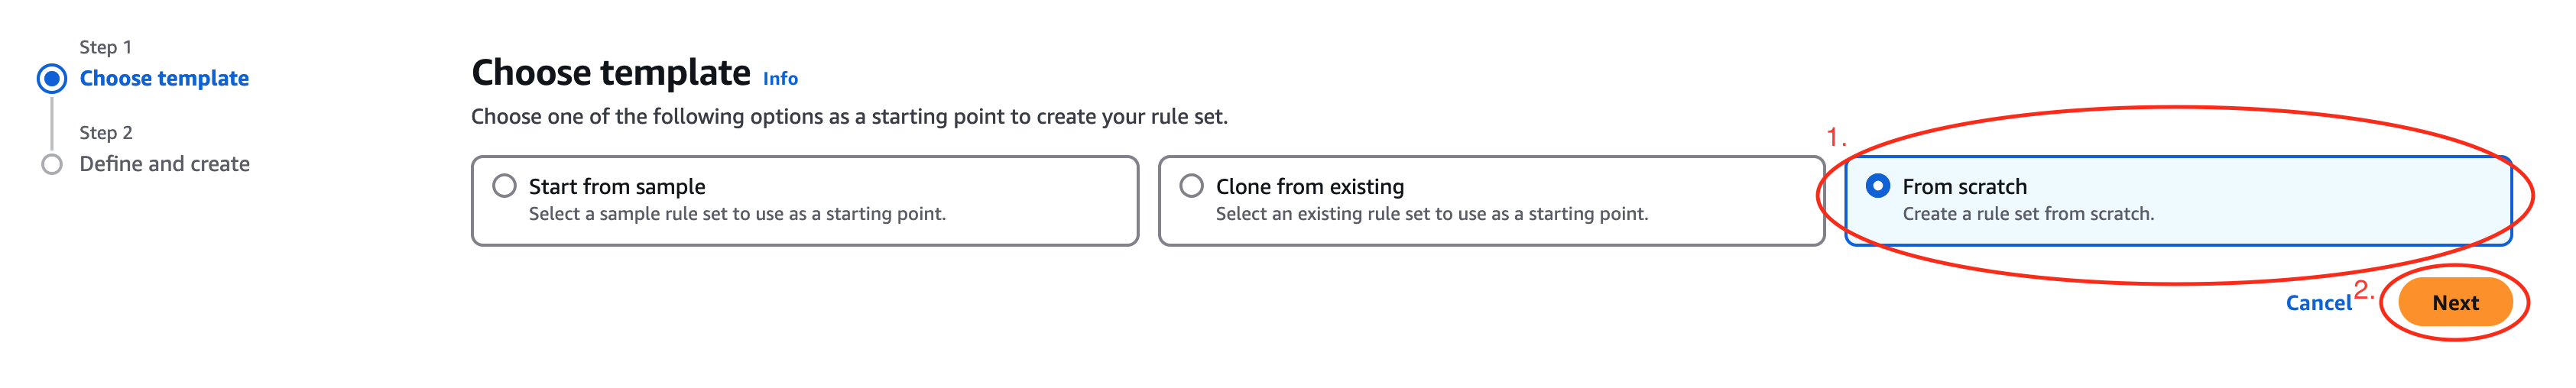This screenshot has height=388, width=2576.
Task: Select the From scratch radio button
Action: point(1878,186)
